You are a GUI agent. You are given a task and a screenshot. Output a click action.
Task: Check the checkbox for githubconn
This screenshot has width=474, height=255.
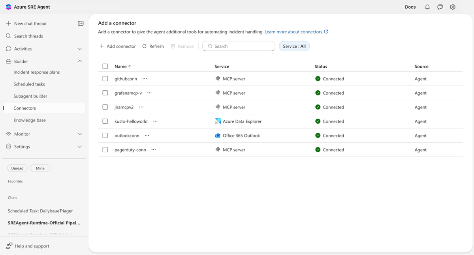click(x=105, y=78)
